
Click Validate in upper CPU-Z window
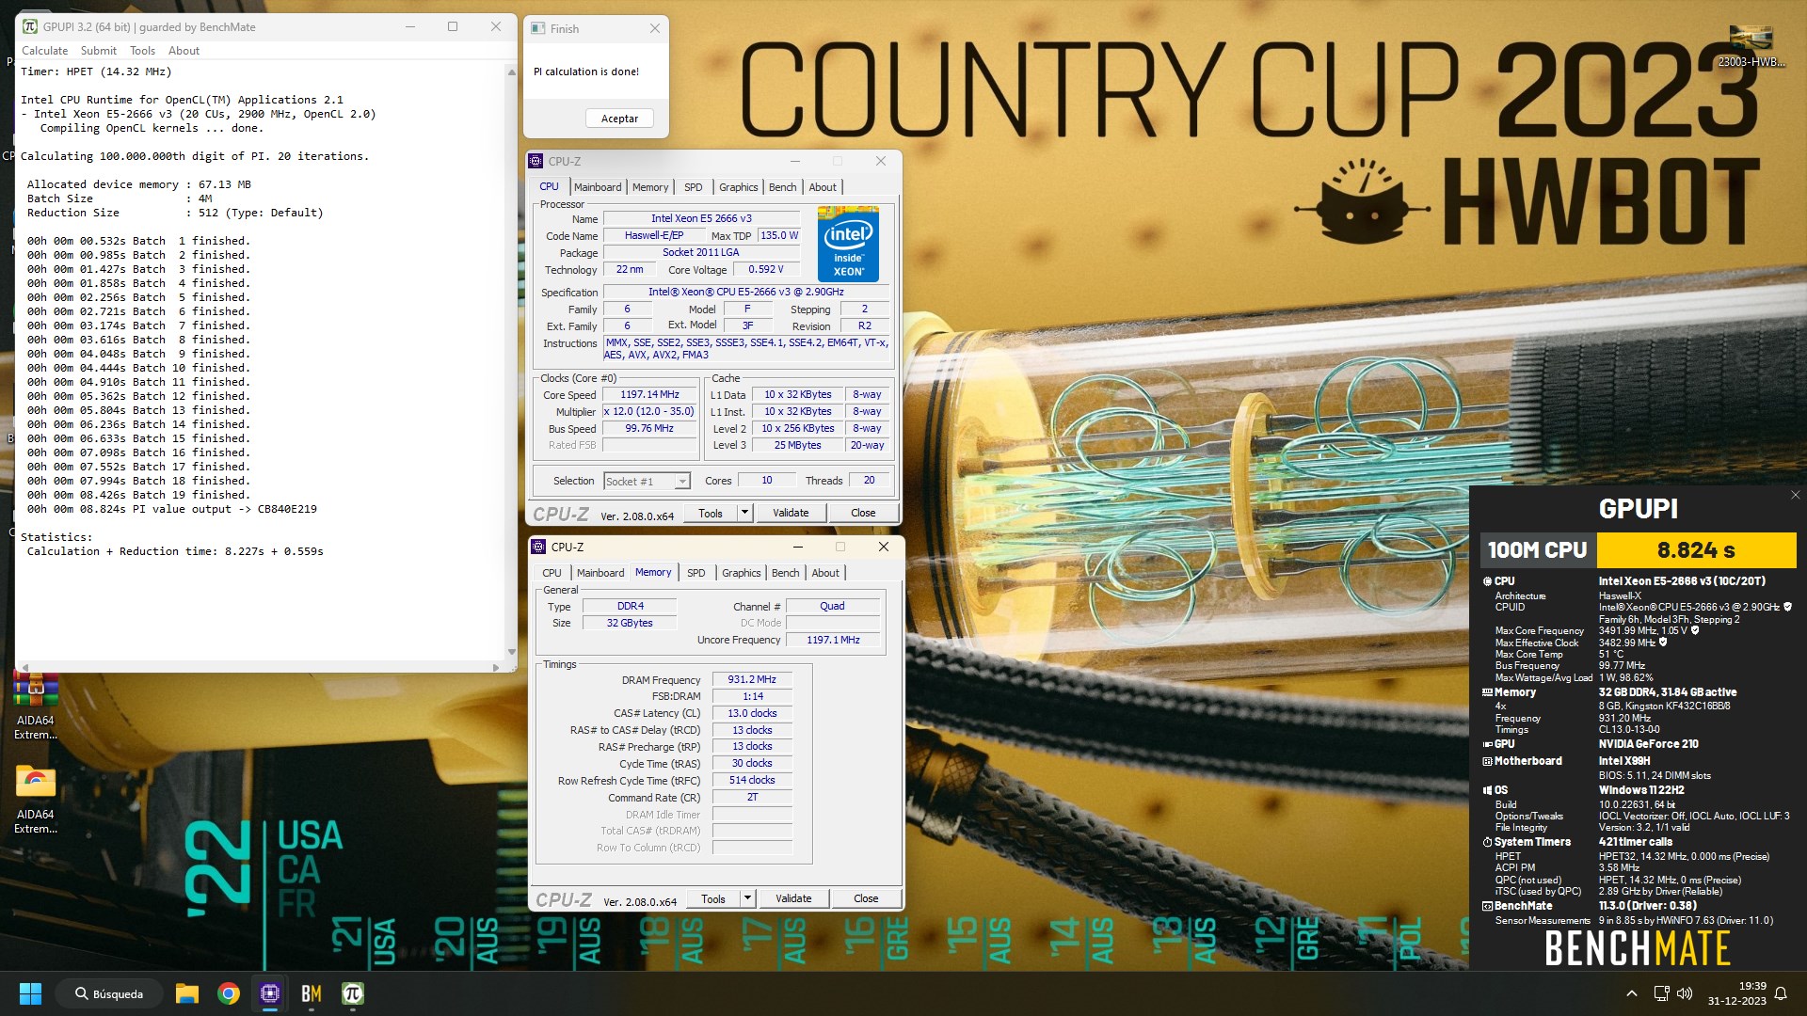(791, 513)
